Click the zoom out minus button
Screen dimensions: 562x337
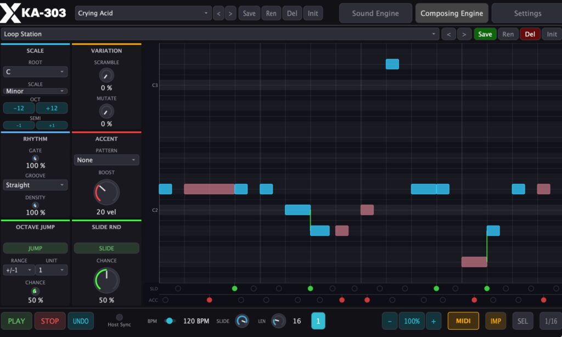tap(390, 321)
